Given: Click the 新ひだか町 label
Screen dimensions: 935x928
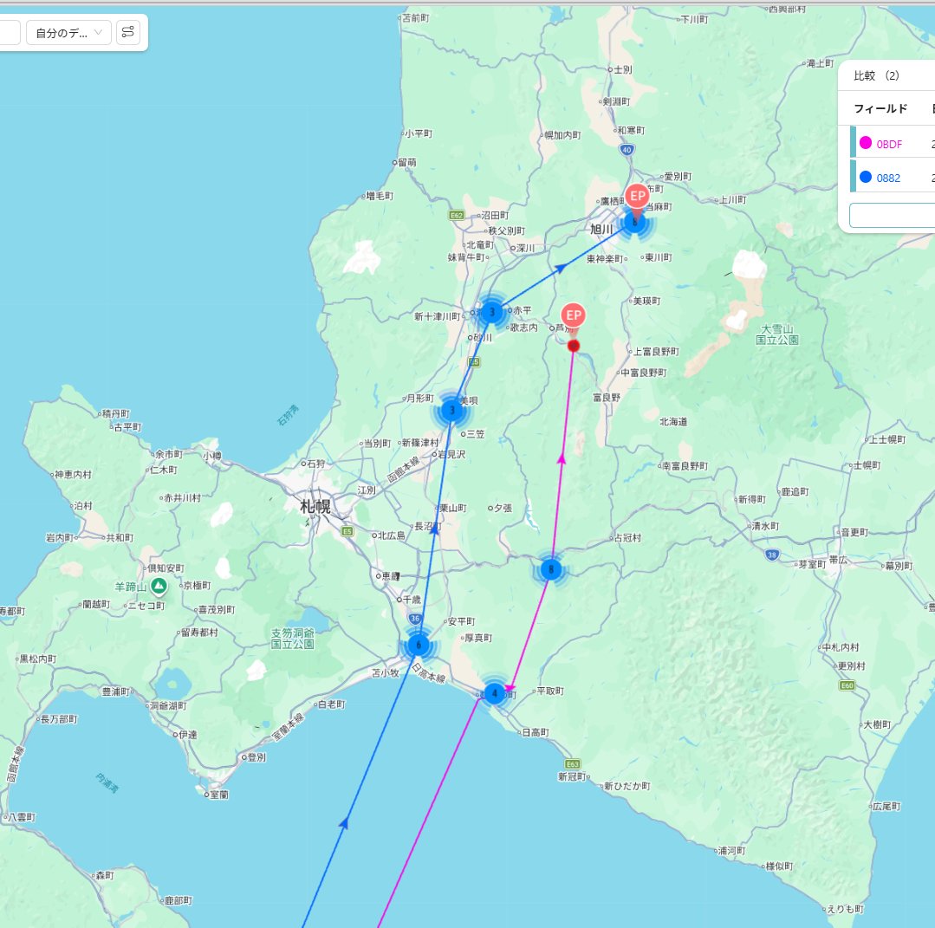Looking at the screenshot, I should 627,786.
